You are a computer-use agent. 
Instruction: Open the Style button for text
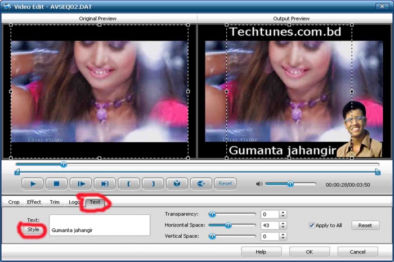point(33,229)
